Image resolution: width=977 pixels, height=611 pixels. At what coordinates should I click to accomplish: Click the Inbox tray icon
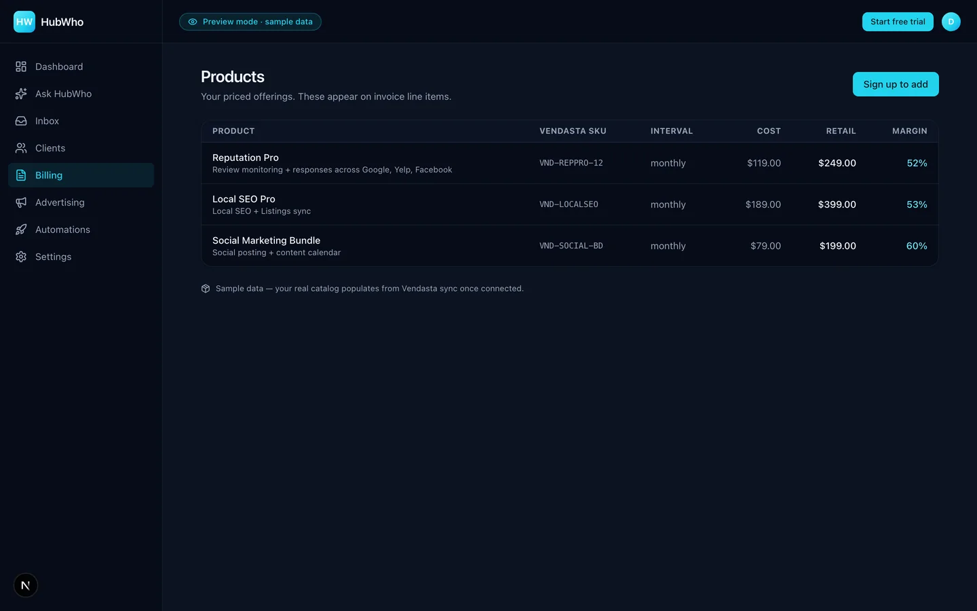click(x=21, y=121)
